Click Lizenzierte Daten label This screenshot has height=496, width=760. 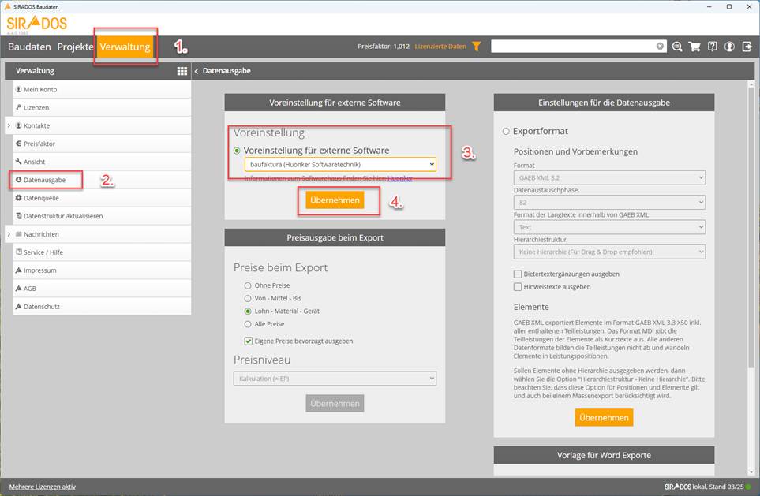tap(440, 47)
